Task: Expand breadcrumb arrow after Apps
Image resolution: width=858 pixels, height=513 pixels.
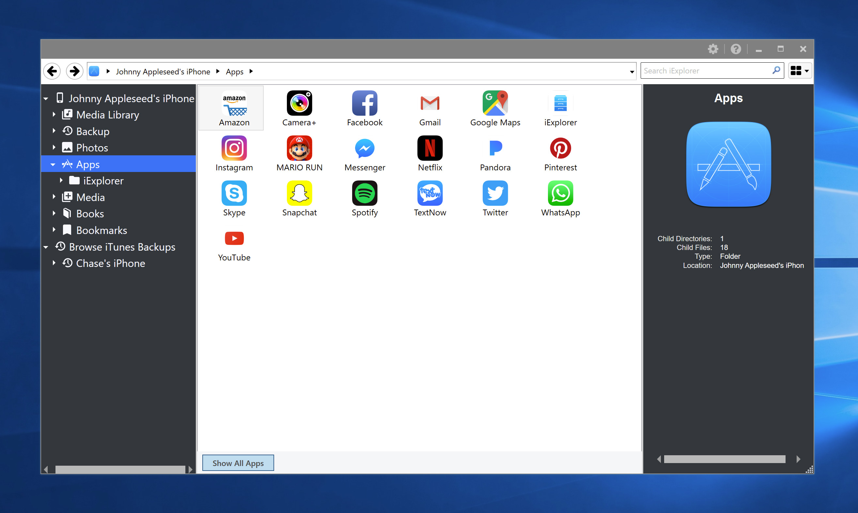Action: (x=251, y=71)
